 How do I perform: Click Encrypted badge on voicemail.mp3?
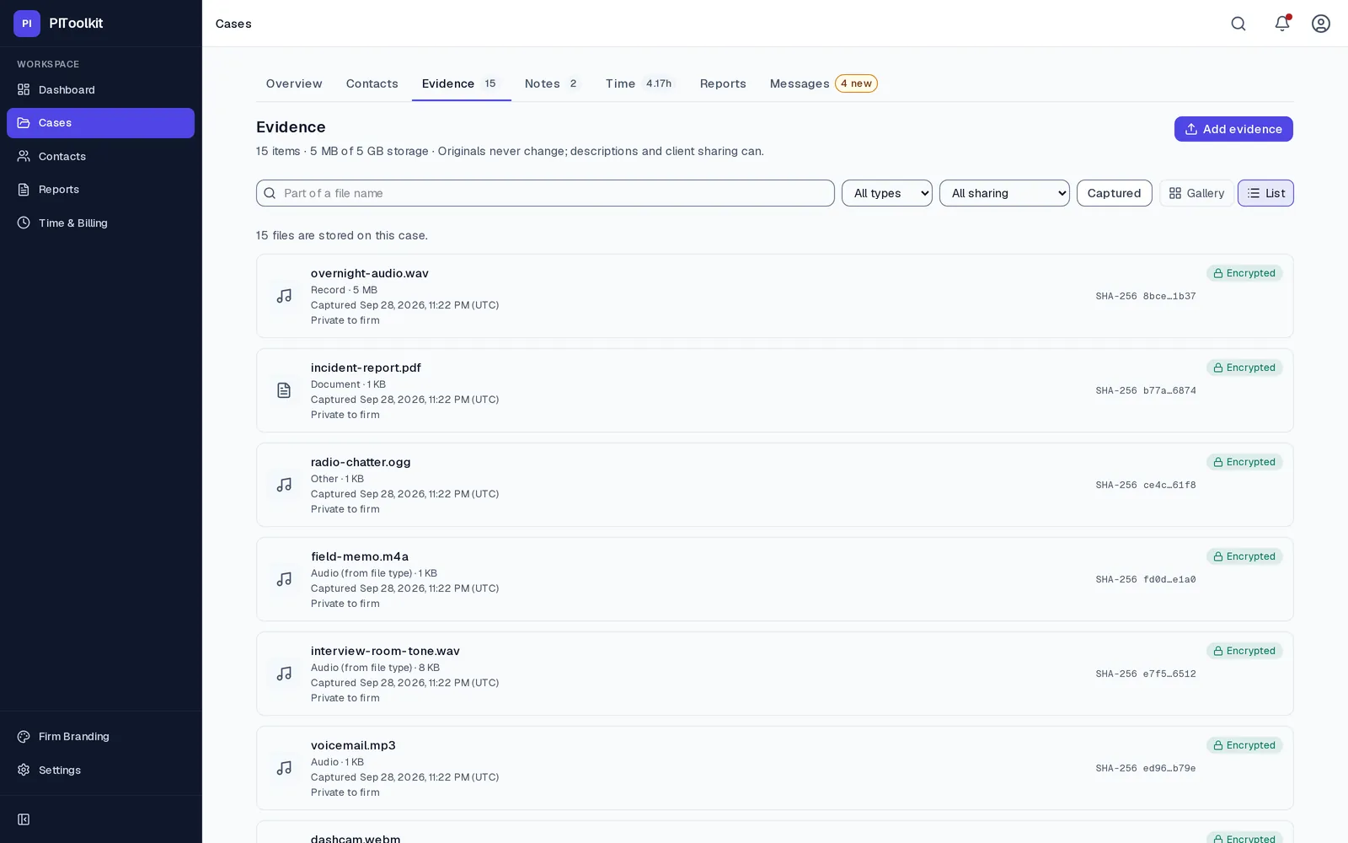(x=1244, y=745)
